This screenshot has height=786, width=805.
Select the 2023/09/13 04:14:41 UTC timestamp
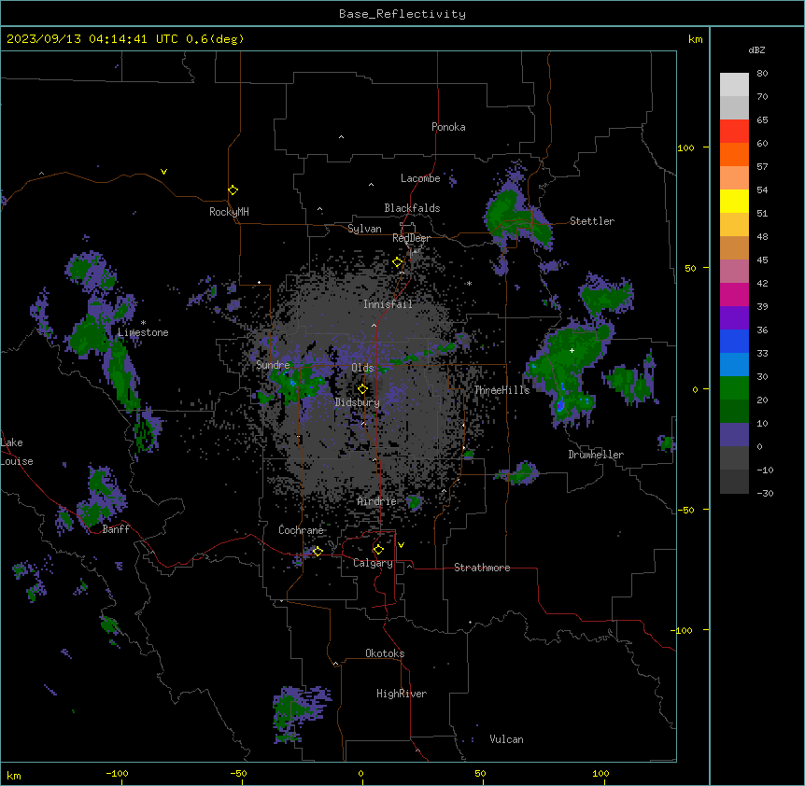click(92, 39)
